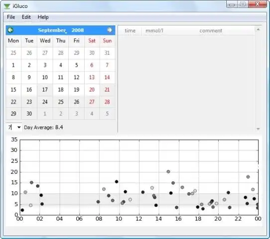The image size is (270, 239).
Task: Click the highest data point near 20 mmol/l
Action: pyautogui.click(x=168, y=172)
